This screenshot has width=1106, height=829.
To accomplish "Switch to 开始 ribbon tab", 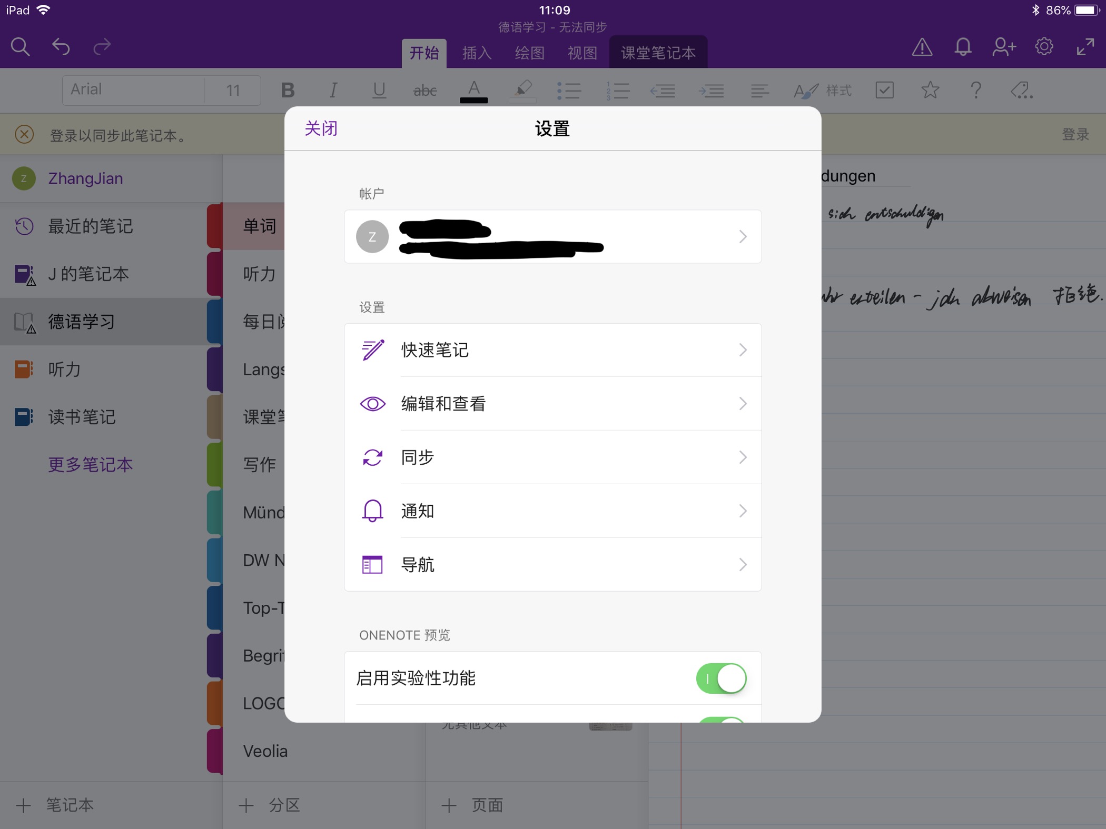I will 424,53.
